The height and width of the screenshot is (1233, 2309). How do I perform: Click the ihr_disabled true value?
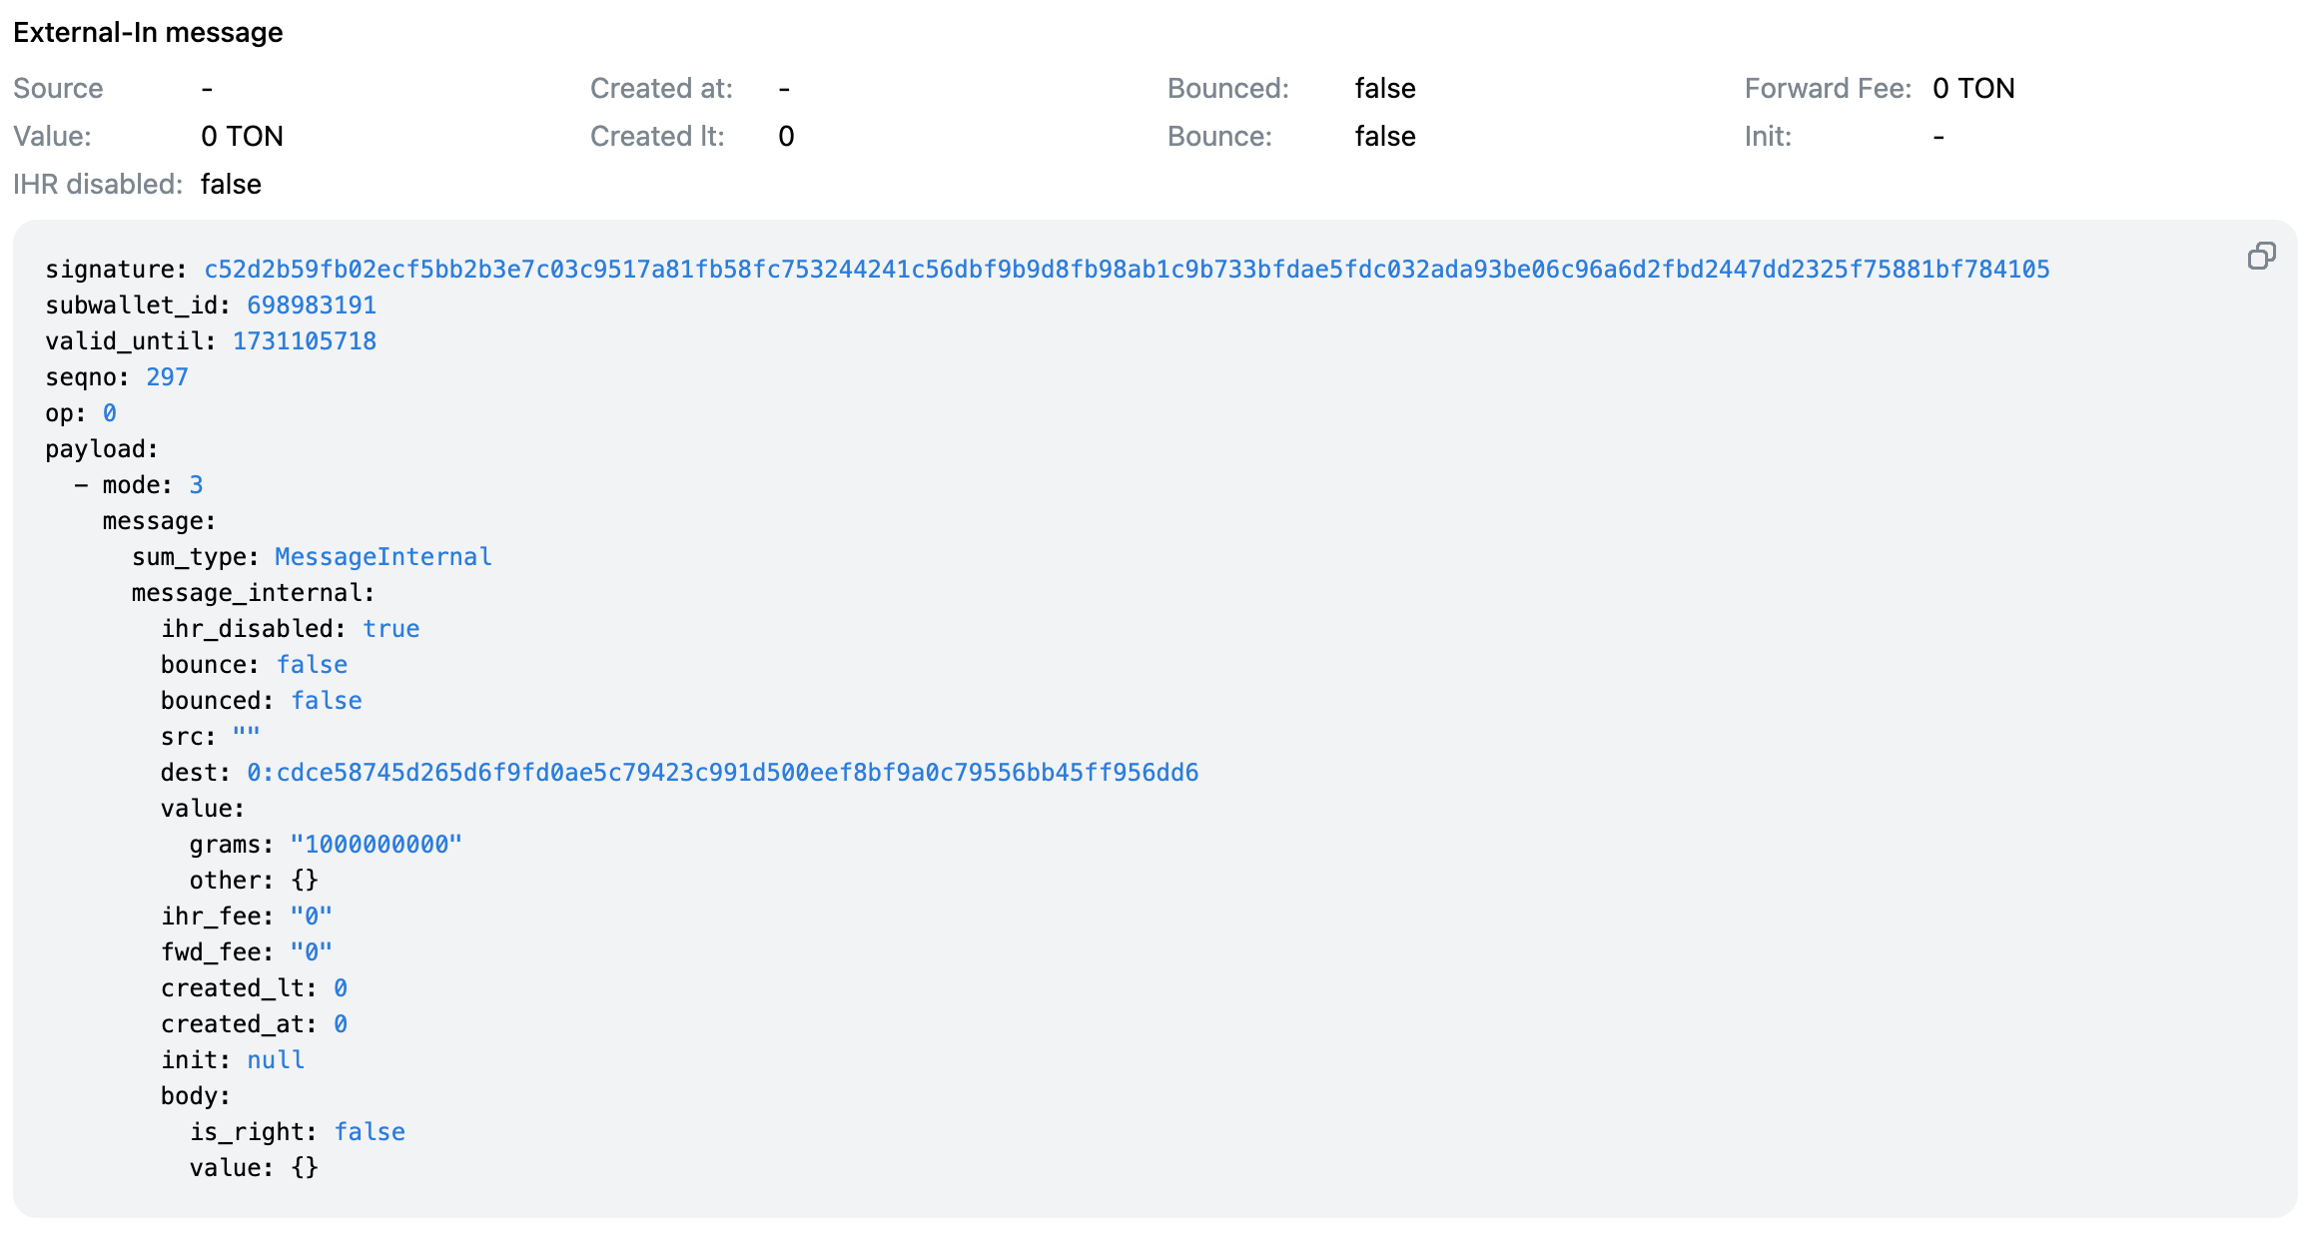[x=390, y=628]
